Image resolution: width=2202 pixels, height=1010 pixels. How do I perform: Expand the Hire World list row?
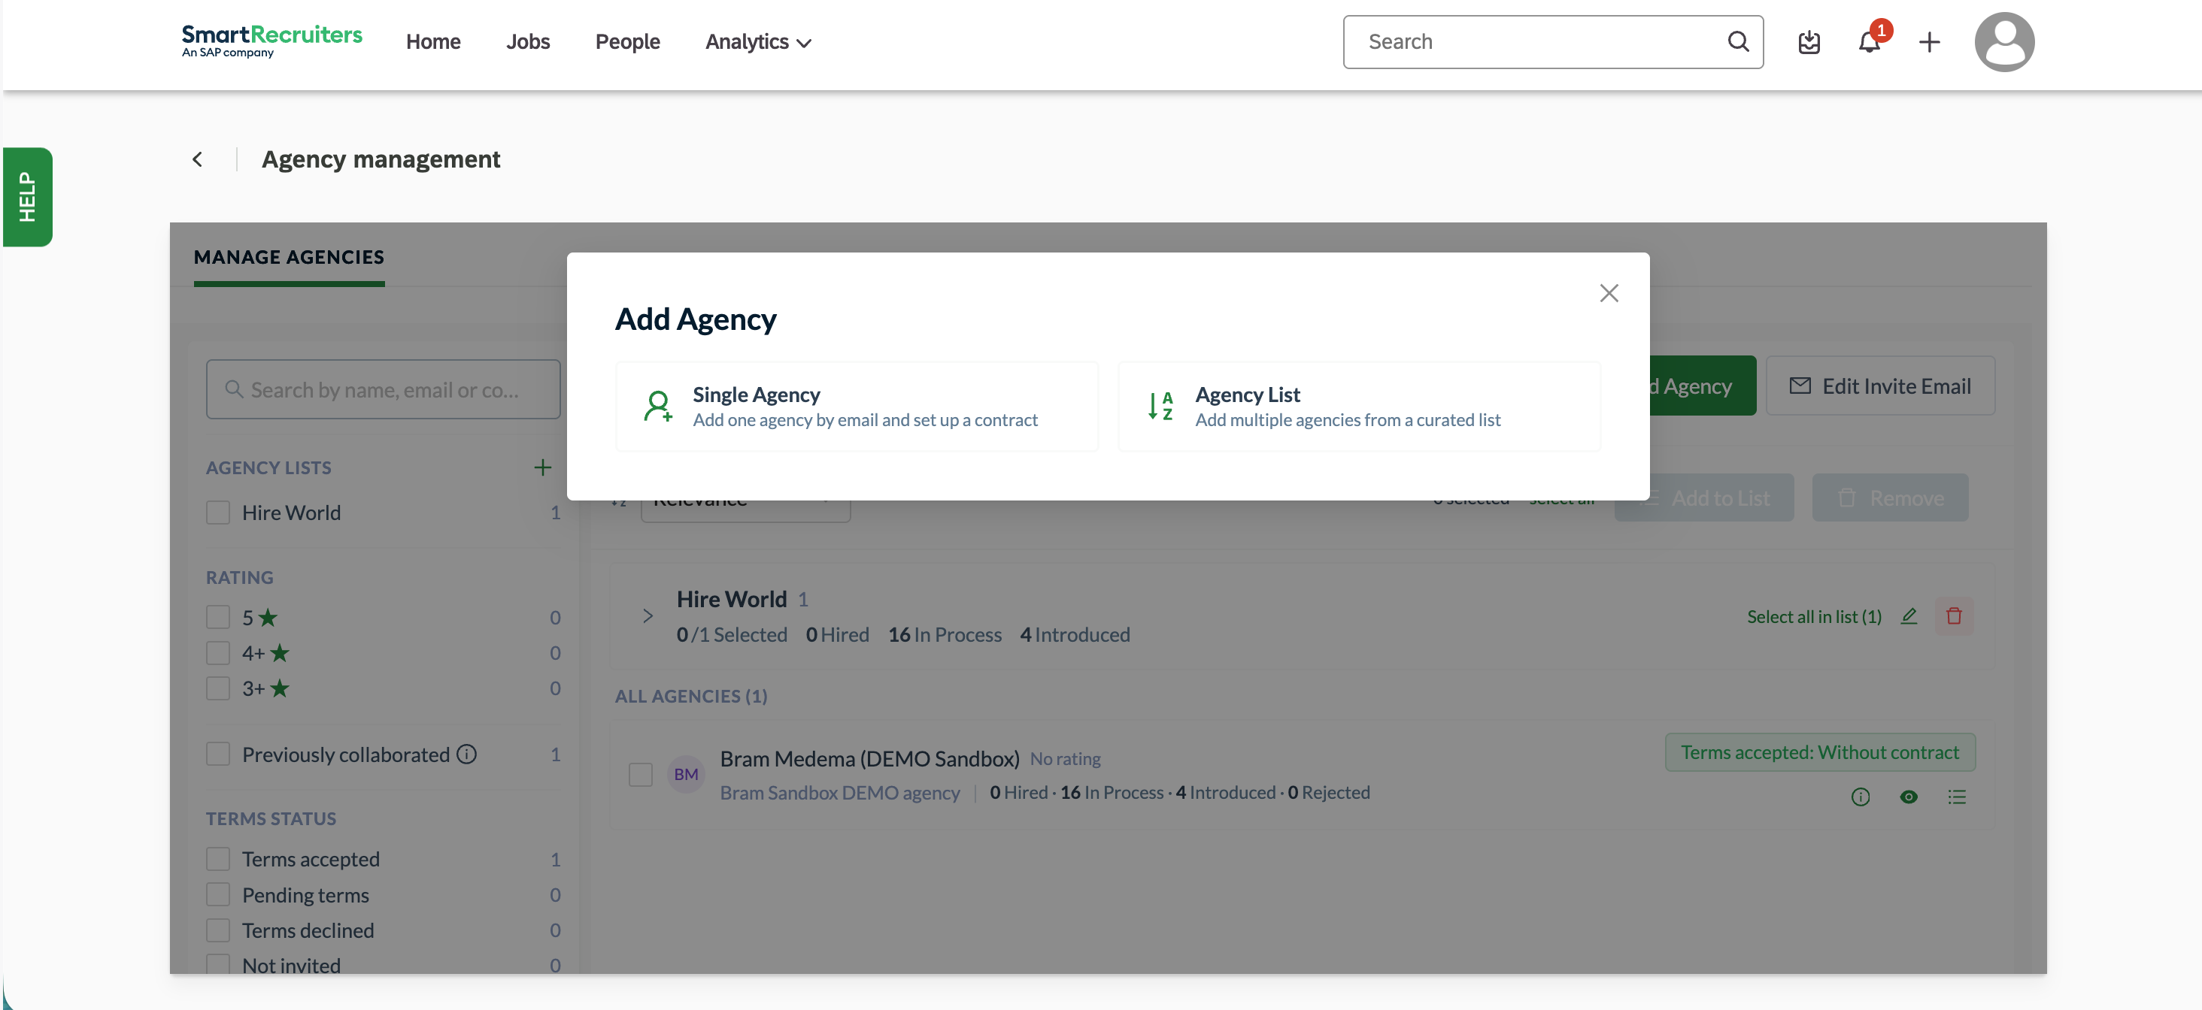(647, 615)
